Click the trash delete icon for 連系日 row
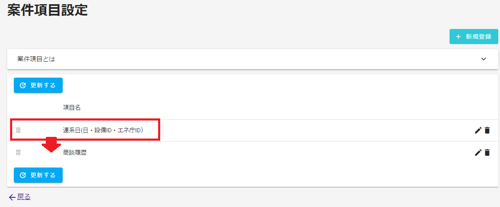500x207 pixels. pos(487,130)
